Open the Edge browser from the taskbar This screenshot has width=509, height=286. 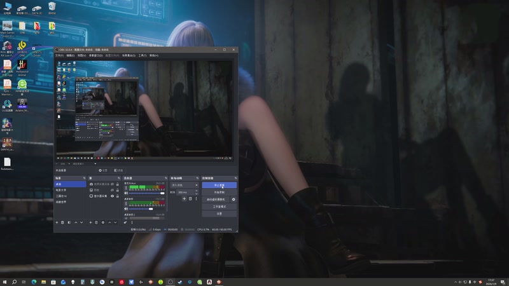(34, 282)
